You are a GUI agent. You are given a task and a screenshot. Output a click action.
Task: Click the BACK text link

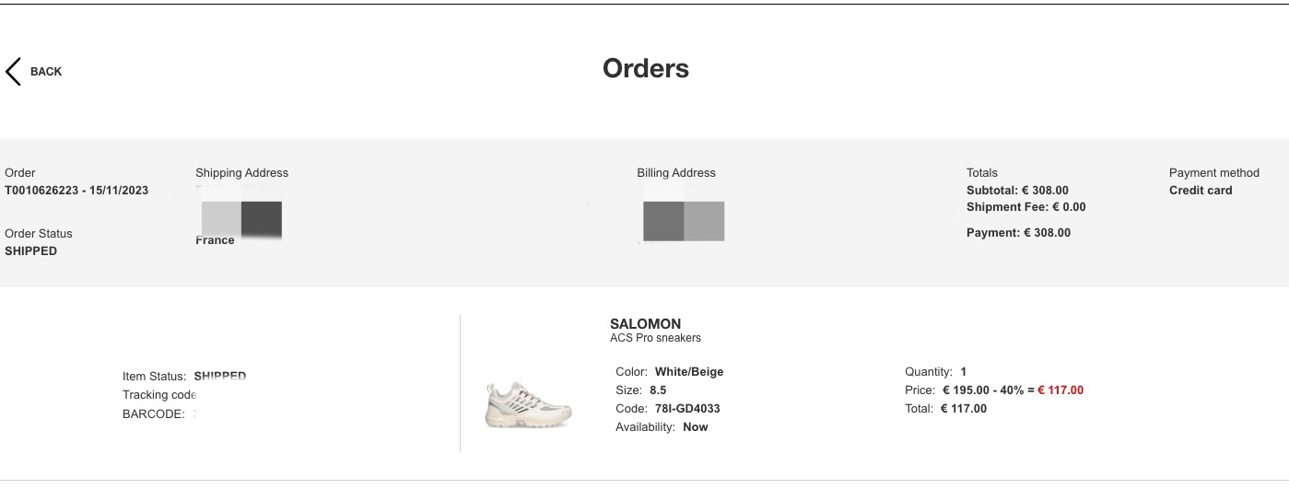(46, 72)
